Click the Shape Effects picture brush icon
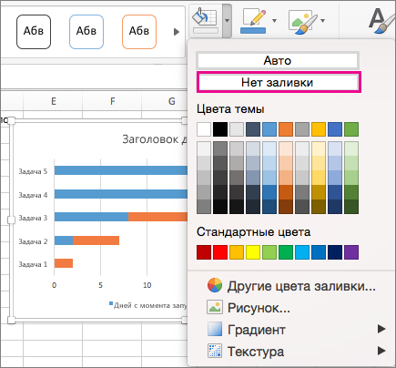Screen dimensions: 396x368 pyautogui.click(x=302, y=21)
